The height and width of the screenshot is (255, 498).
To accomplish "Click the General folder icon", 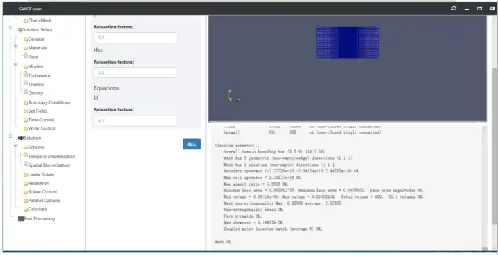I will [x=26, y=39].
